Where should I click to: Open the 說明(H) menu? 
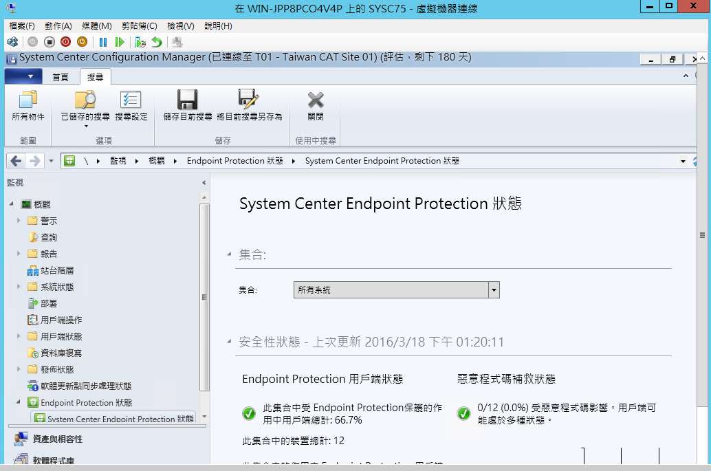tap(218, 26)
